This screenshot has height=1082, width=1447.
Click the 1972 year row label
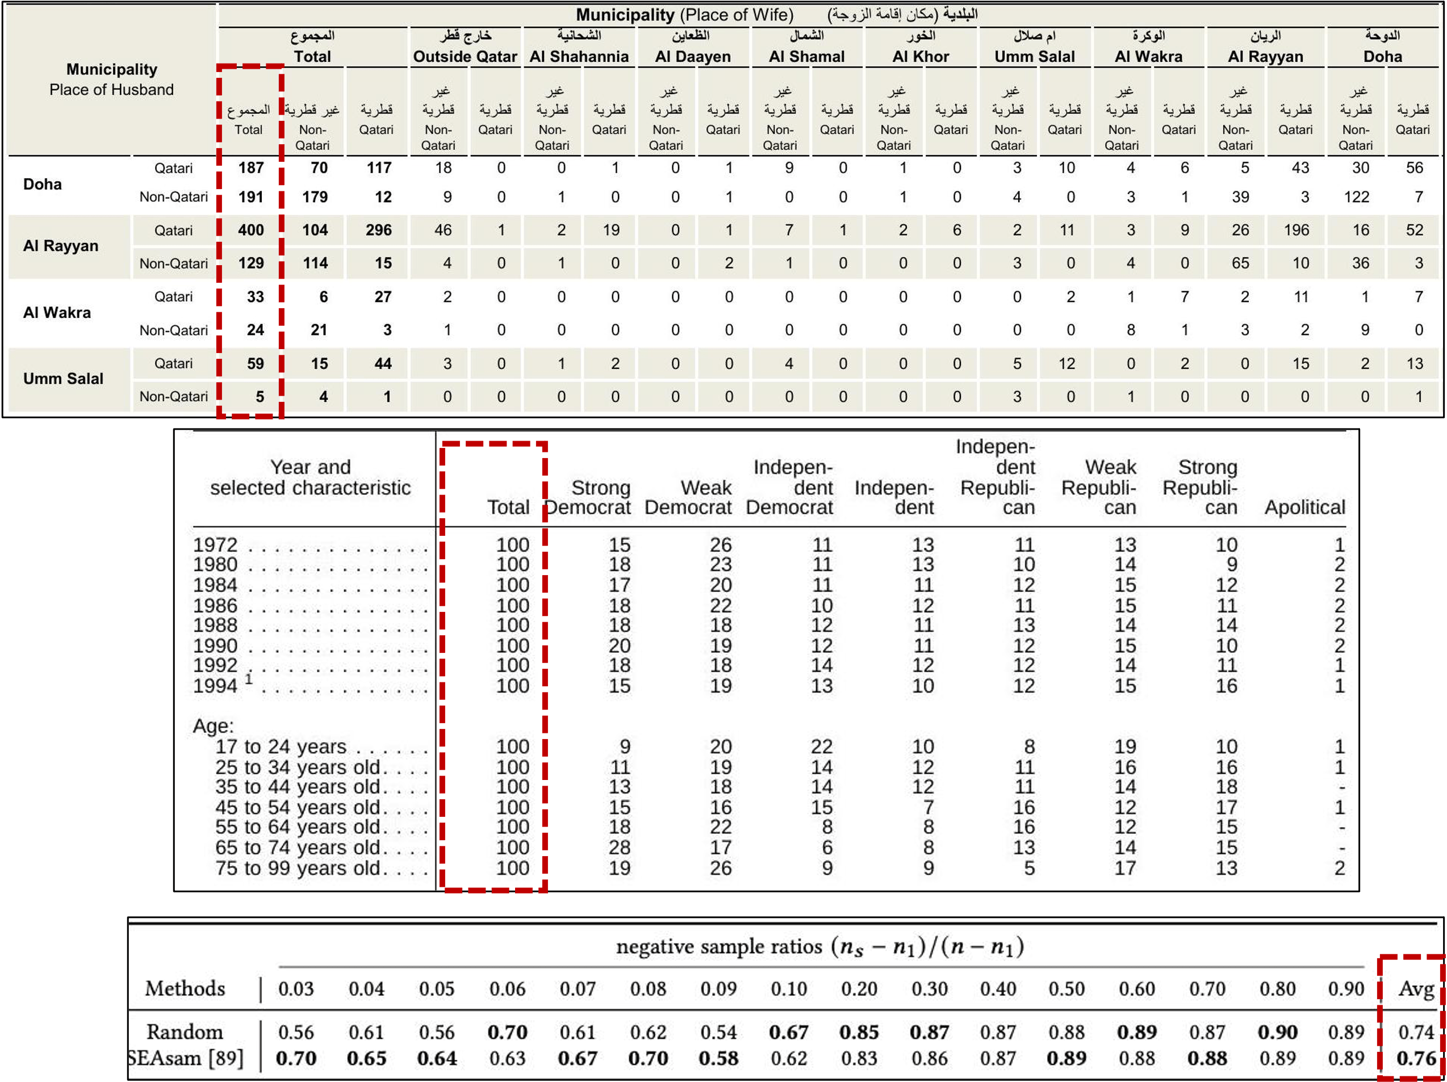coord(215,544)
